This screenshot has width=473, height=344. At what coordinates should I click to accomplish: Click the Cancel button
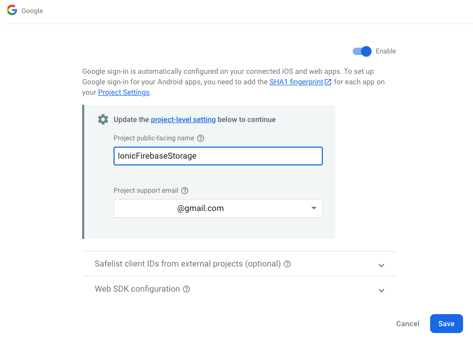(x=408, y=324)
